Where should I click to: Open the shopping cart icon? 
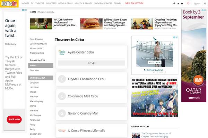pos(178,3)
